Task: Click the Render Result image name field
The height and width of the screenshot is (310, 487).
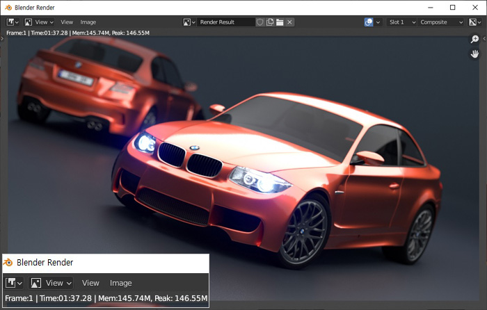Action: (226, 22)
